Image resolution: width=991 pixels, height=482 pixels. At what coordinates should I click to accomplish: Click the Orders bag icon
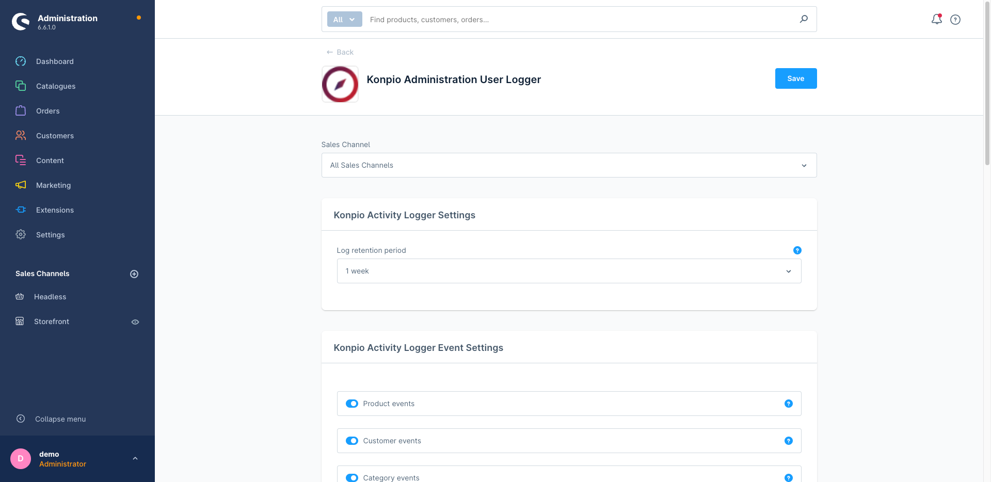pos(21,110)
